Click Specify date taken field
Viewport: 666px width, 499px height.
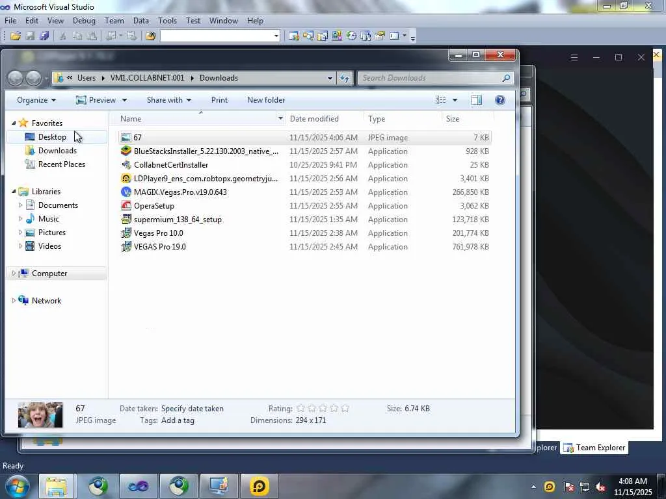click(x=193, y=409)
